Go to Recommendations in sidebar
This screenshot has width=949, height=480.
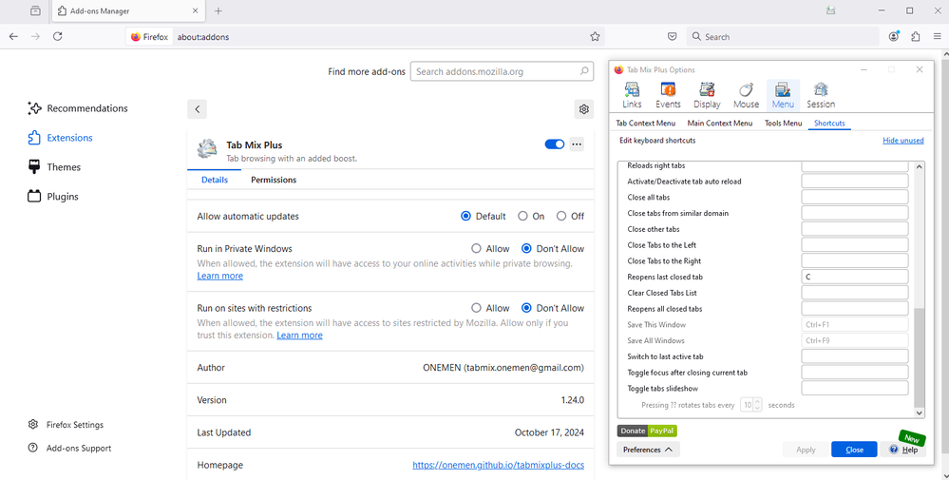coord(78,108)
